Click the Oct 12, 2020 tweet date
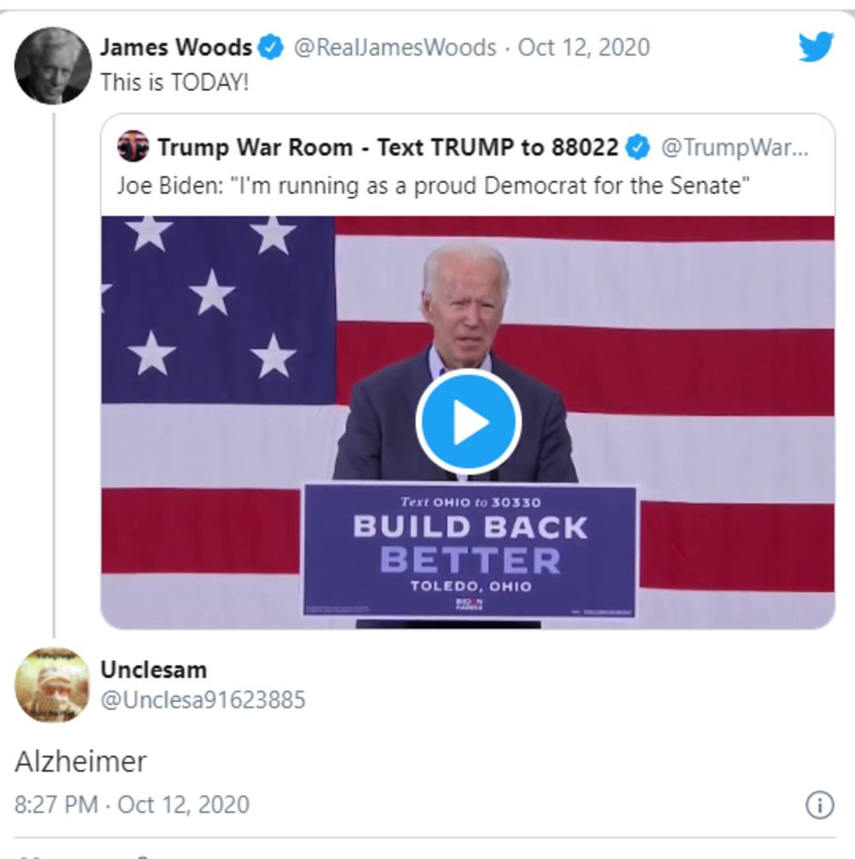The image size is (855, 859). tap(584, 47)
